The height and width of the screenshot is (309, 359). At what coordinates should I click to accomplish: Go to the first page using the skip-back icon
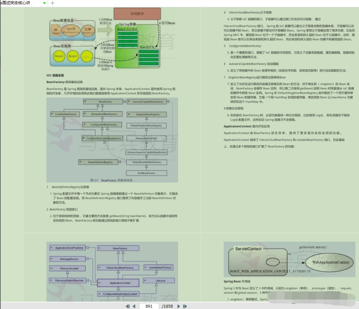(128, 306)
